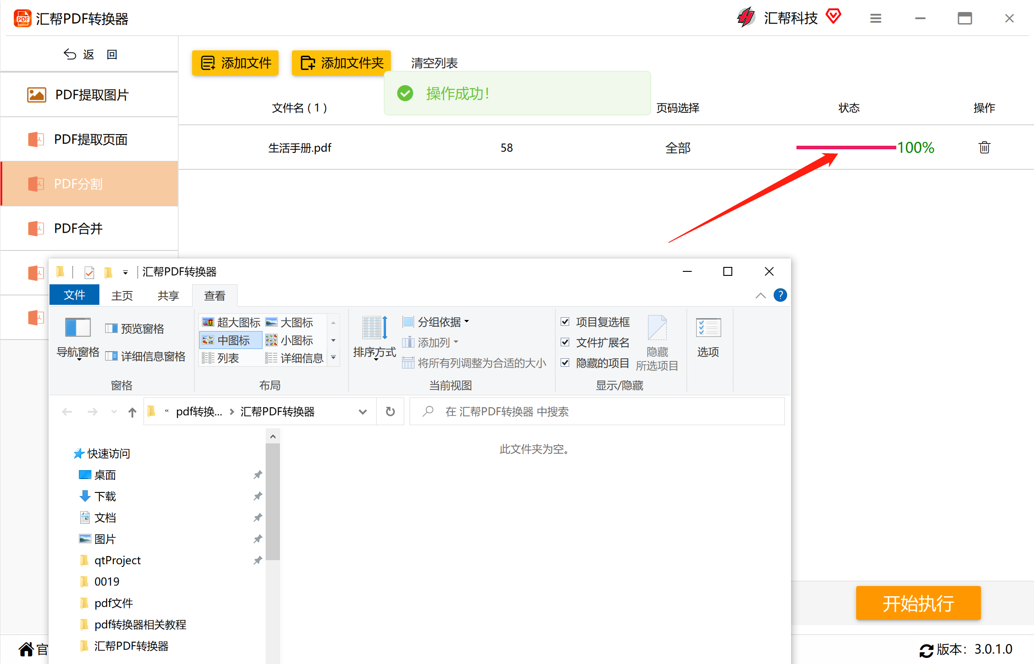
Task: Open PDF合并 in the sidebar
Action: pyautogui.click(x=89, y=228)
